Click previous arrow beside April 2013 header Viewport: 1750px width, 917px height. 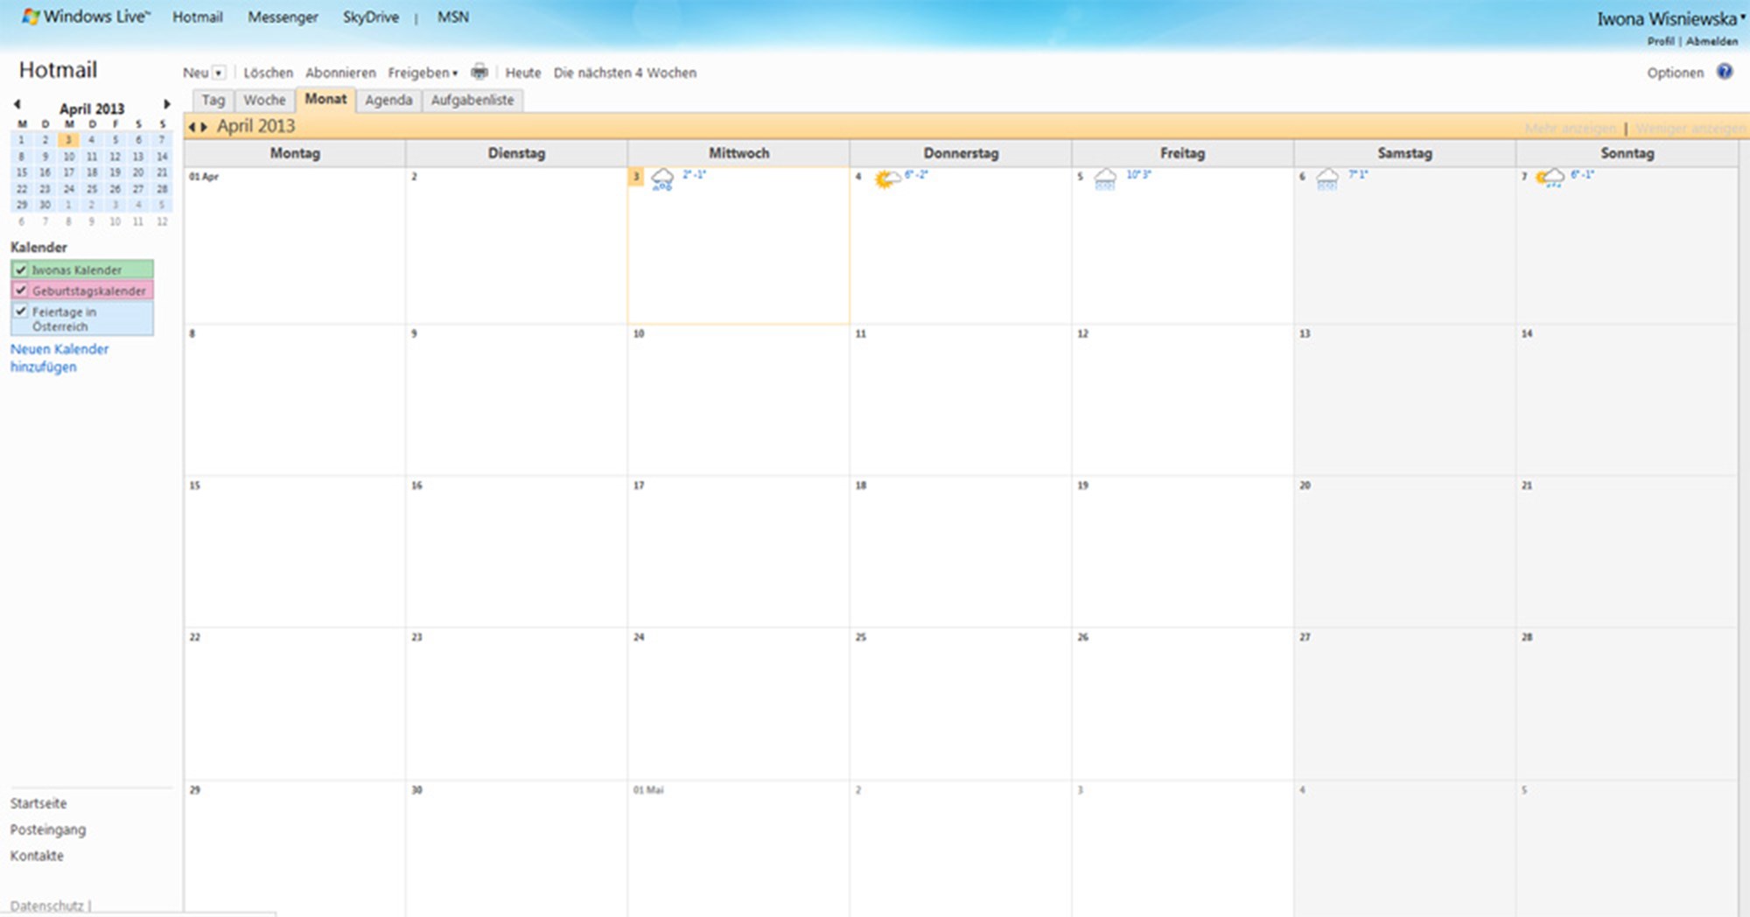click(192, 127)
